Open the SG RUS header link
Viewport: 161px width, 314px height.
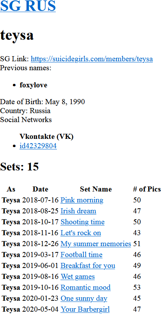(28, 6)
